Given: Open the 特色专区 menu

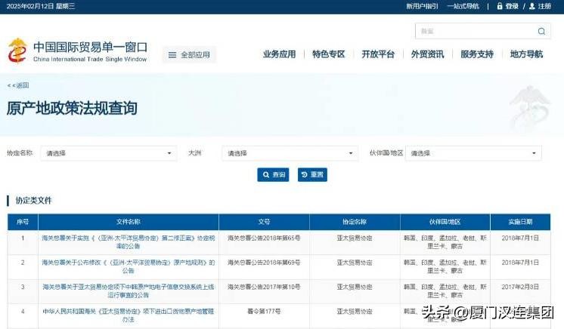Looking at the screenshot, I should (328, 54).
